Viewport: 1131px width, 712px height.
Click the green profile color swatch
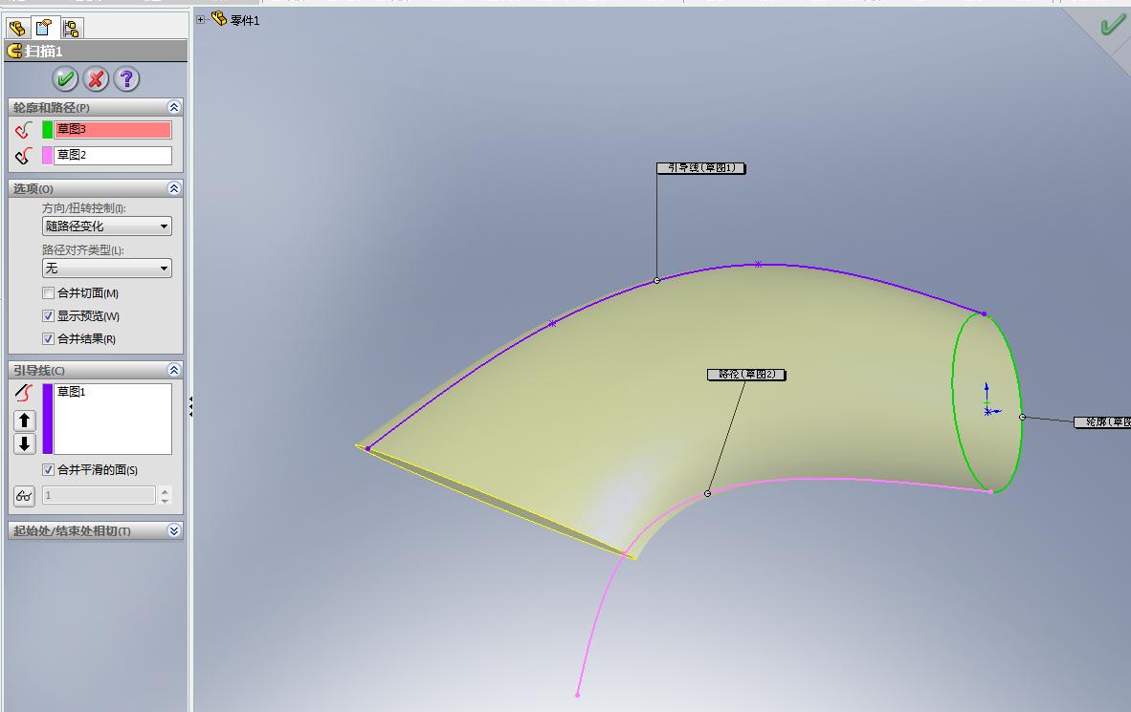point(48,130)
